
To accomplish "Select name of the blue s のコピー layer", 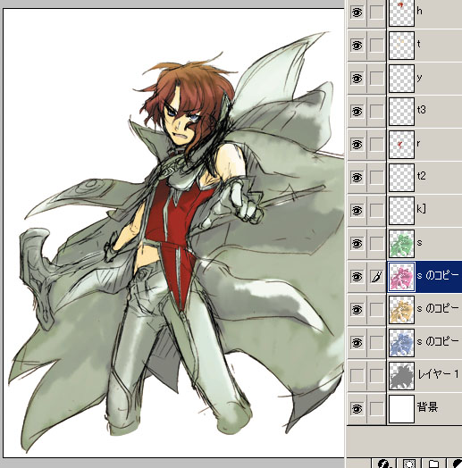I will (438, 341).
